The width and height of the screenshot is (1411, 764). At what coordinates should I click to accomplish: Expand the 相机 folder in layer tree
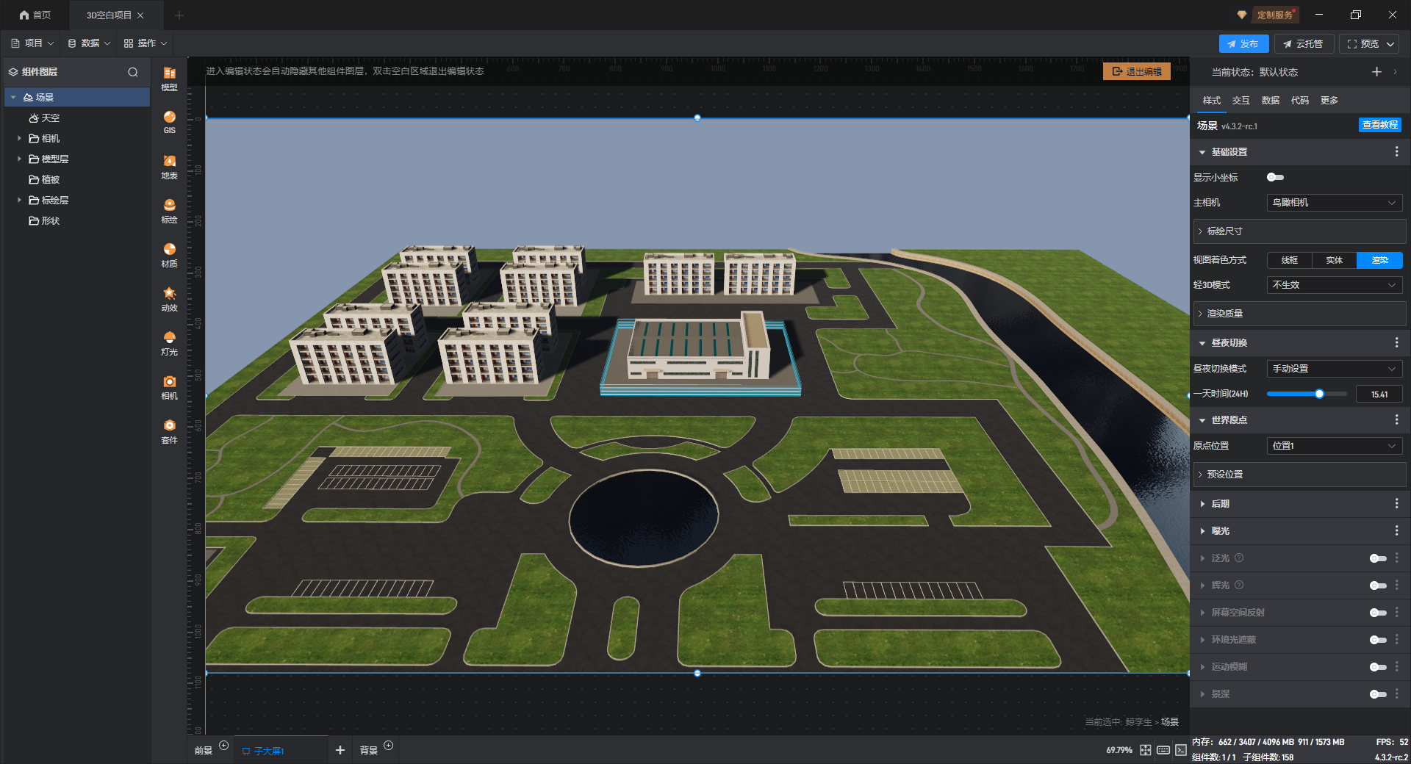pyautogui.click(x=20, y=138)
